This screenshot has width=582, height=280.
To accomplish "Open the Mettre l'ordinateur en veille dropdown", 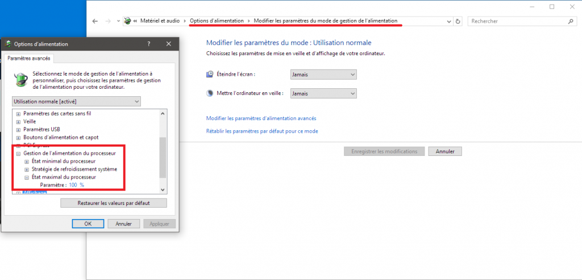I will tap(323, 93).
